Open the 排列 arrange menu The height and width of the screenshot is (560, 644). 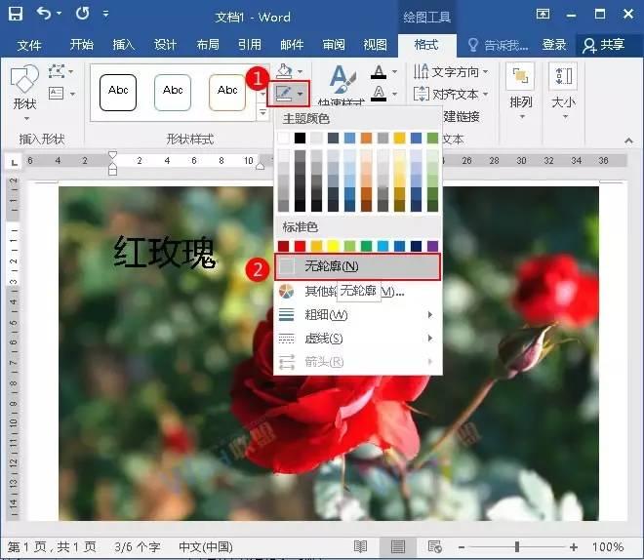click(521, 91)
